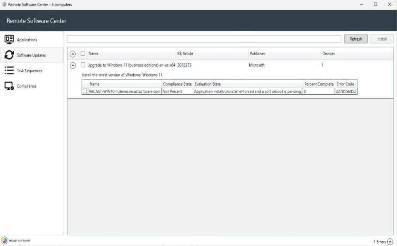The height and width of the screenshot is (246, 397).
Task: Go to the Task Sequences section
Action: coord(32,70)
